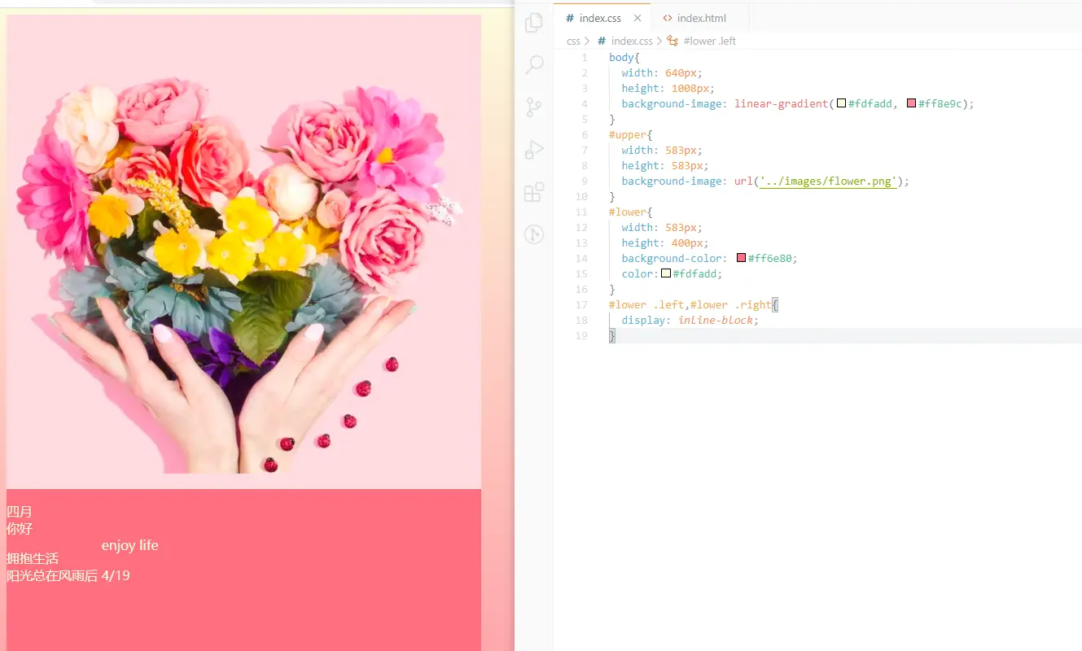Open the #ff6e80 background-color swatch
Screen dimensions: 1082x651
pos(742,258)
